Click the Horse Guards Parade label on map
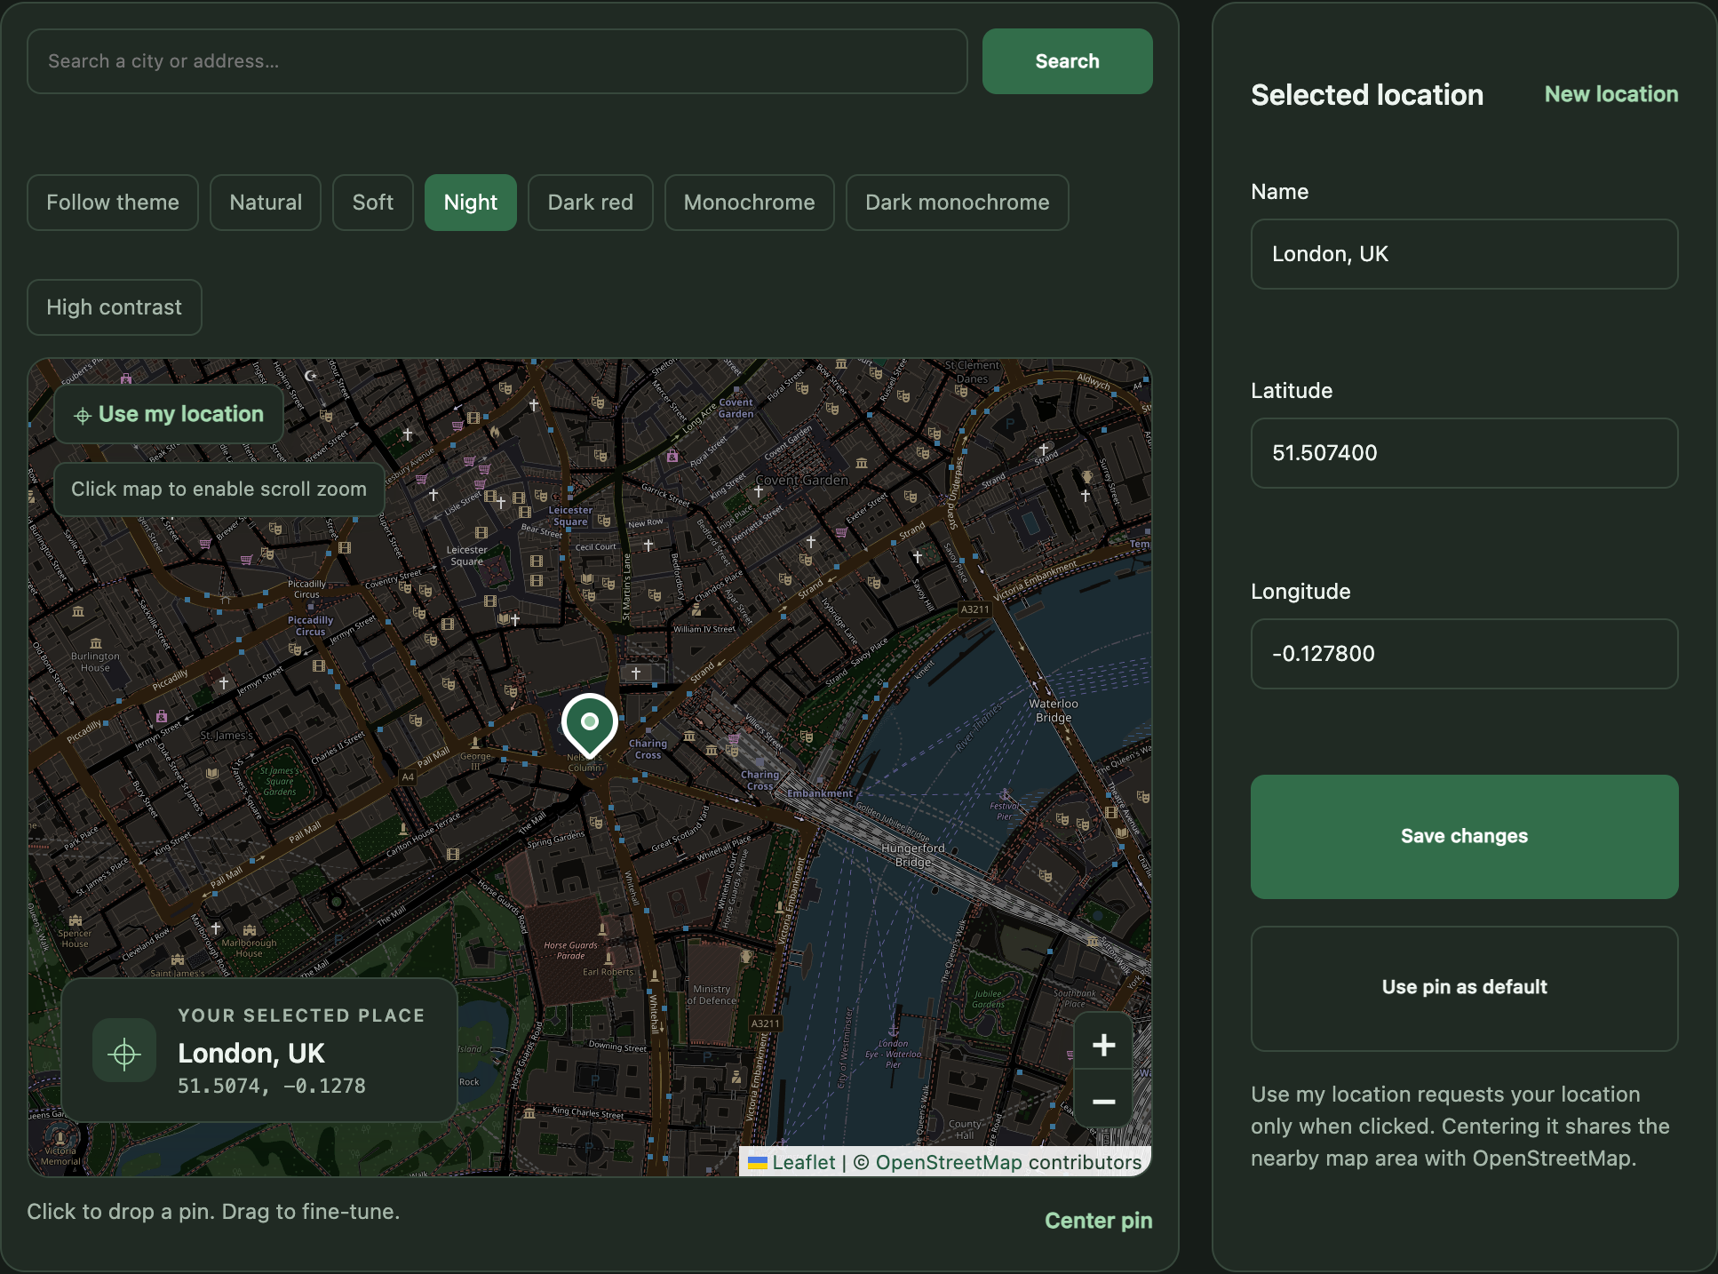 (570, 951)
